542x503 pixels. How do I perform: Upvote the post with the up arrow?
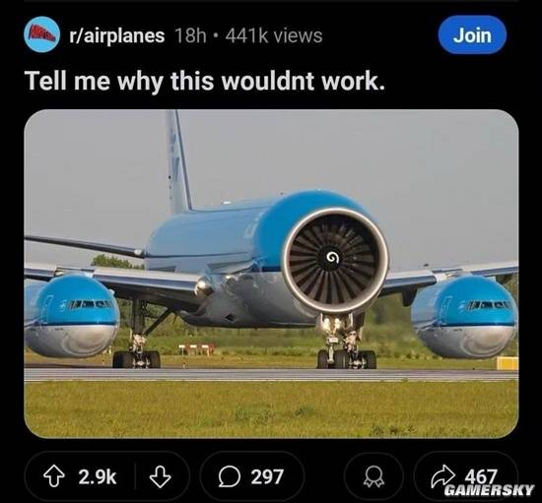click(x=54, y=476)
